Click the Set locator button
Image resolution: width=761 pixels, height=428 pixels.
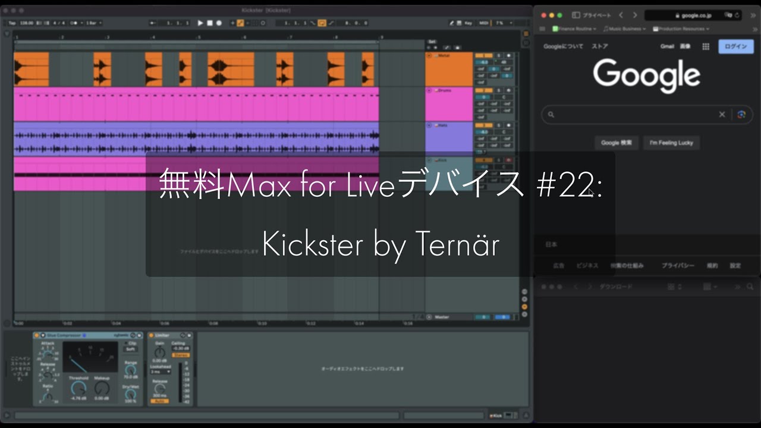(432, 42)
